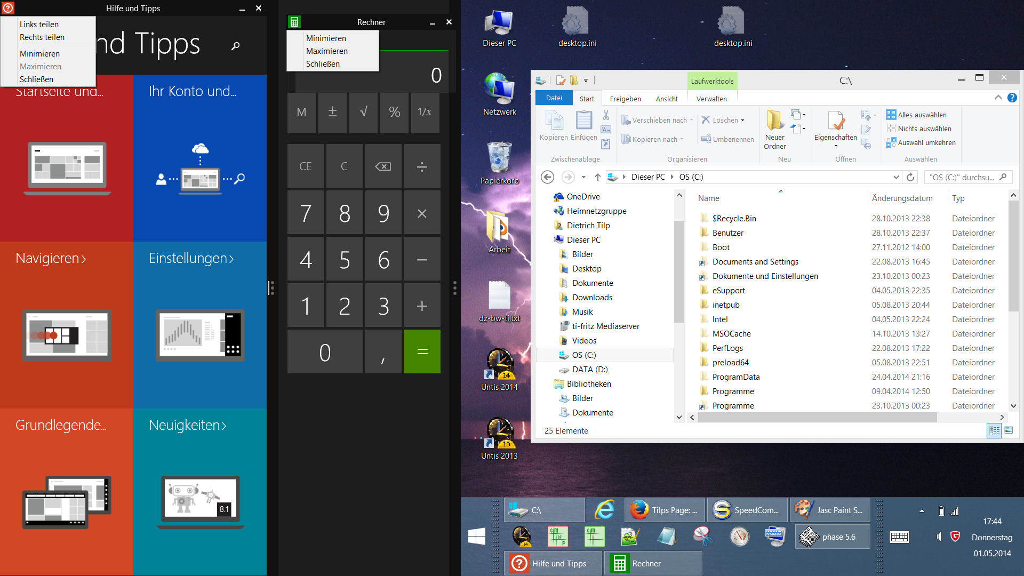
Task: Collapse the Explorer ribbon with the chevron
Action: [x=998, y=98]
